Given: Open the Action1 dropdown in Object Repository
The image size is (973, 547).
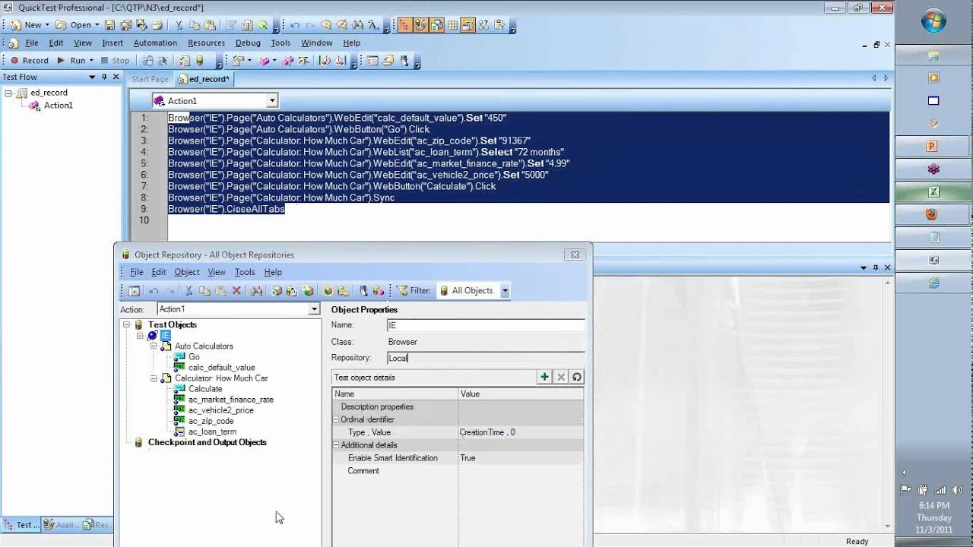Looking at the screenshot, I should click(314, 309).
